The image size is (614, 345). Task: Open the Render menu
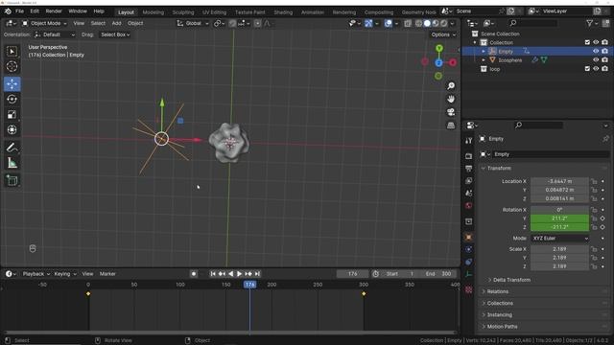click(x=54, y=11)
